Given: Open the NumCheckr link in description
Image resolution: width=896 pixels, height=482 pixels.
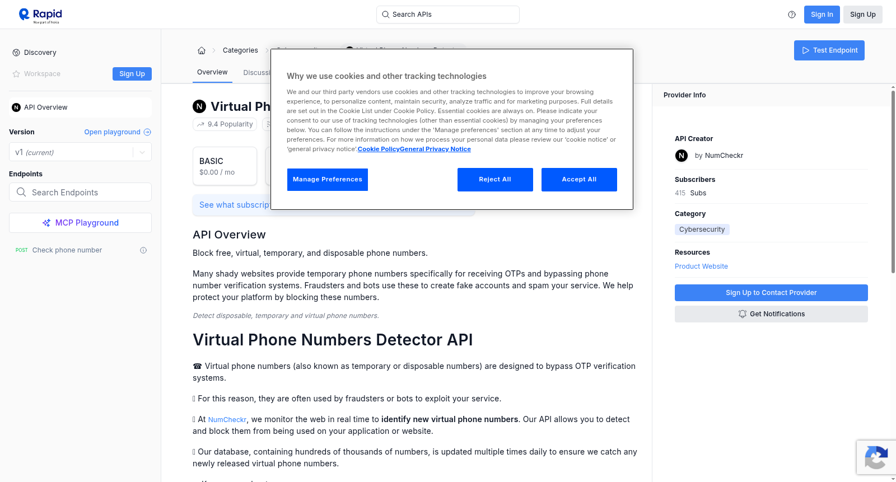Looking at the screenshot, I should point(227,420).
